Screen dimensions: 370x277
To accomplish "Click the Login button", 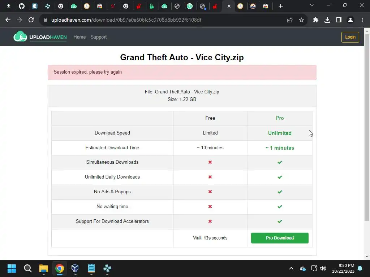I will click(x=350, y=37).
